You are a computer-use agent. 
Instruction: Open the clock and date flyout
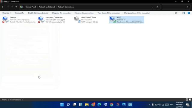pos(179,105)
